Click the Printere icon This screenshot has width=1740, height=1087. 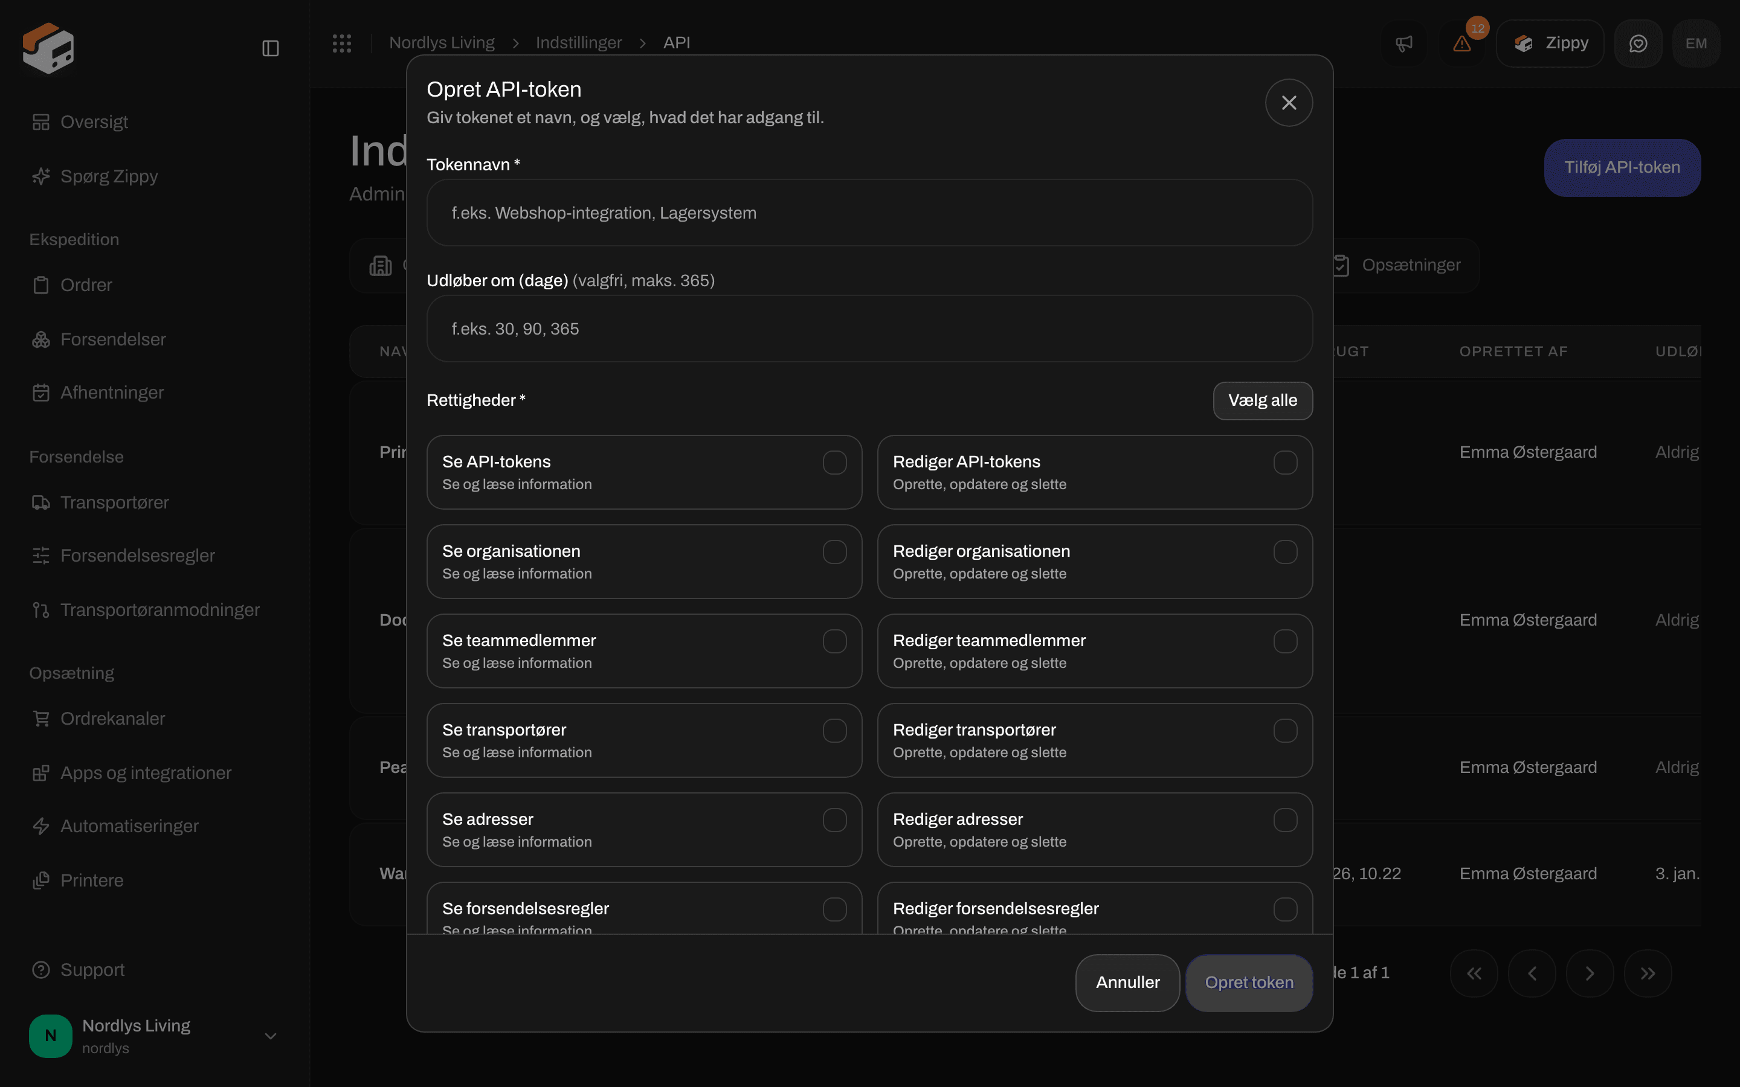coord(41,880)
